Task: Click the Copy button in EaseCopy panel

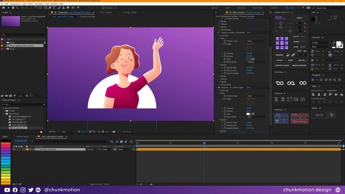Action: click(284, 117)
